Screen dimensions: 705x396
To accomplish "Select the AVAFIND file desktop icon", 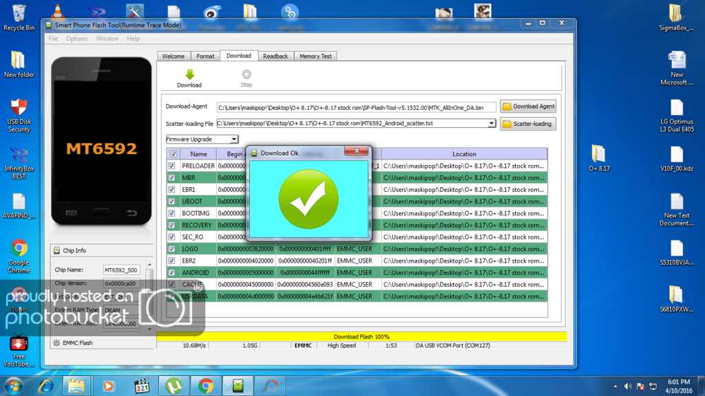I will [19, 206].
